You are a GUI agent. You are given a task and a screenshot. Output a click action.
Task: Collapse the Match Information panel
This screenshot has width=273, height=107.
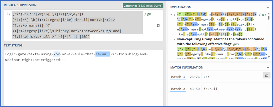point(268,68)
